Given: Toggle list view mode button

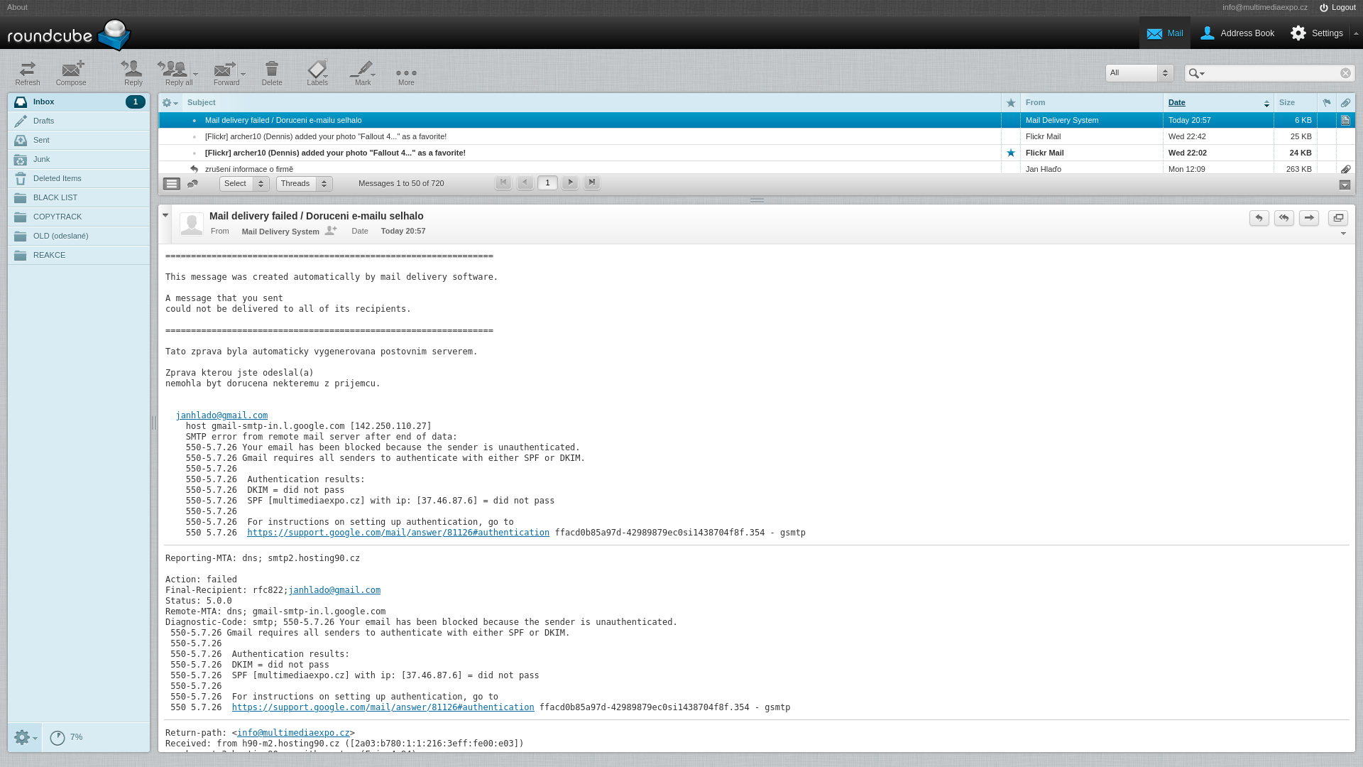Looking at the screenshot, I should (172, 184).
